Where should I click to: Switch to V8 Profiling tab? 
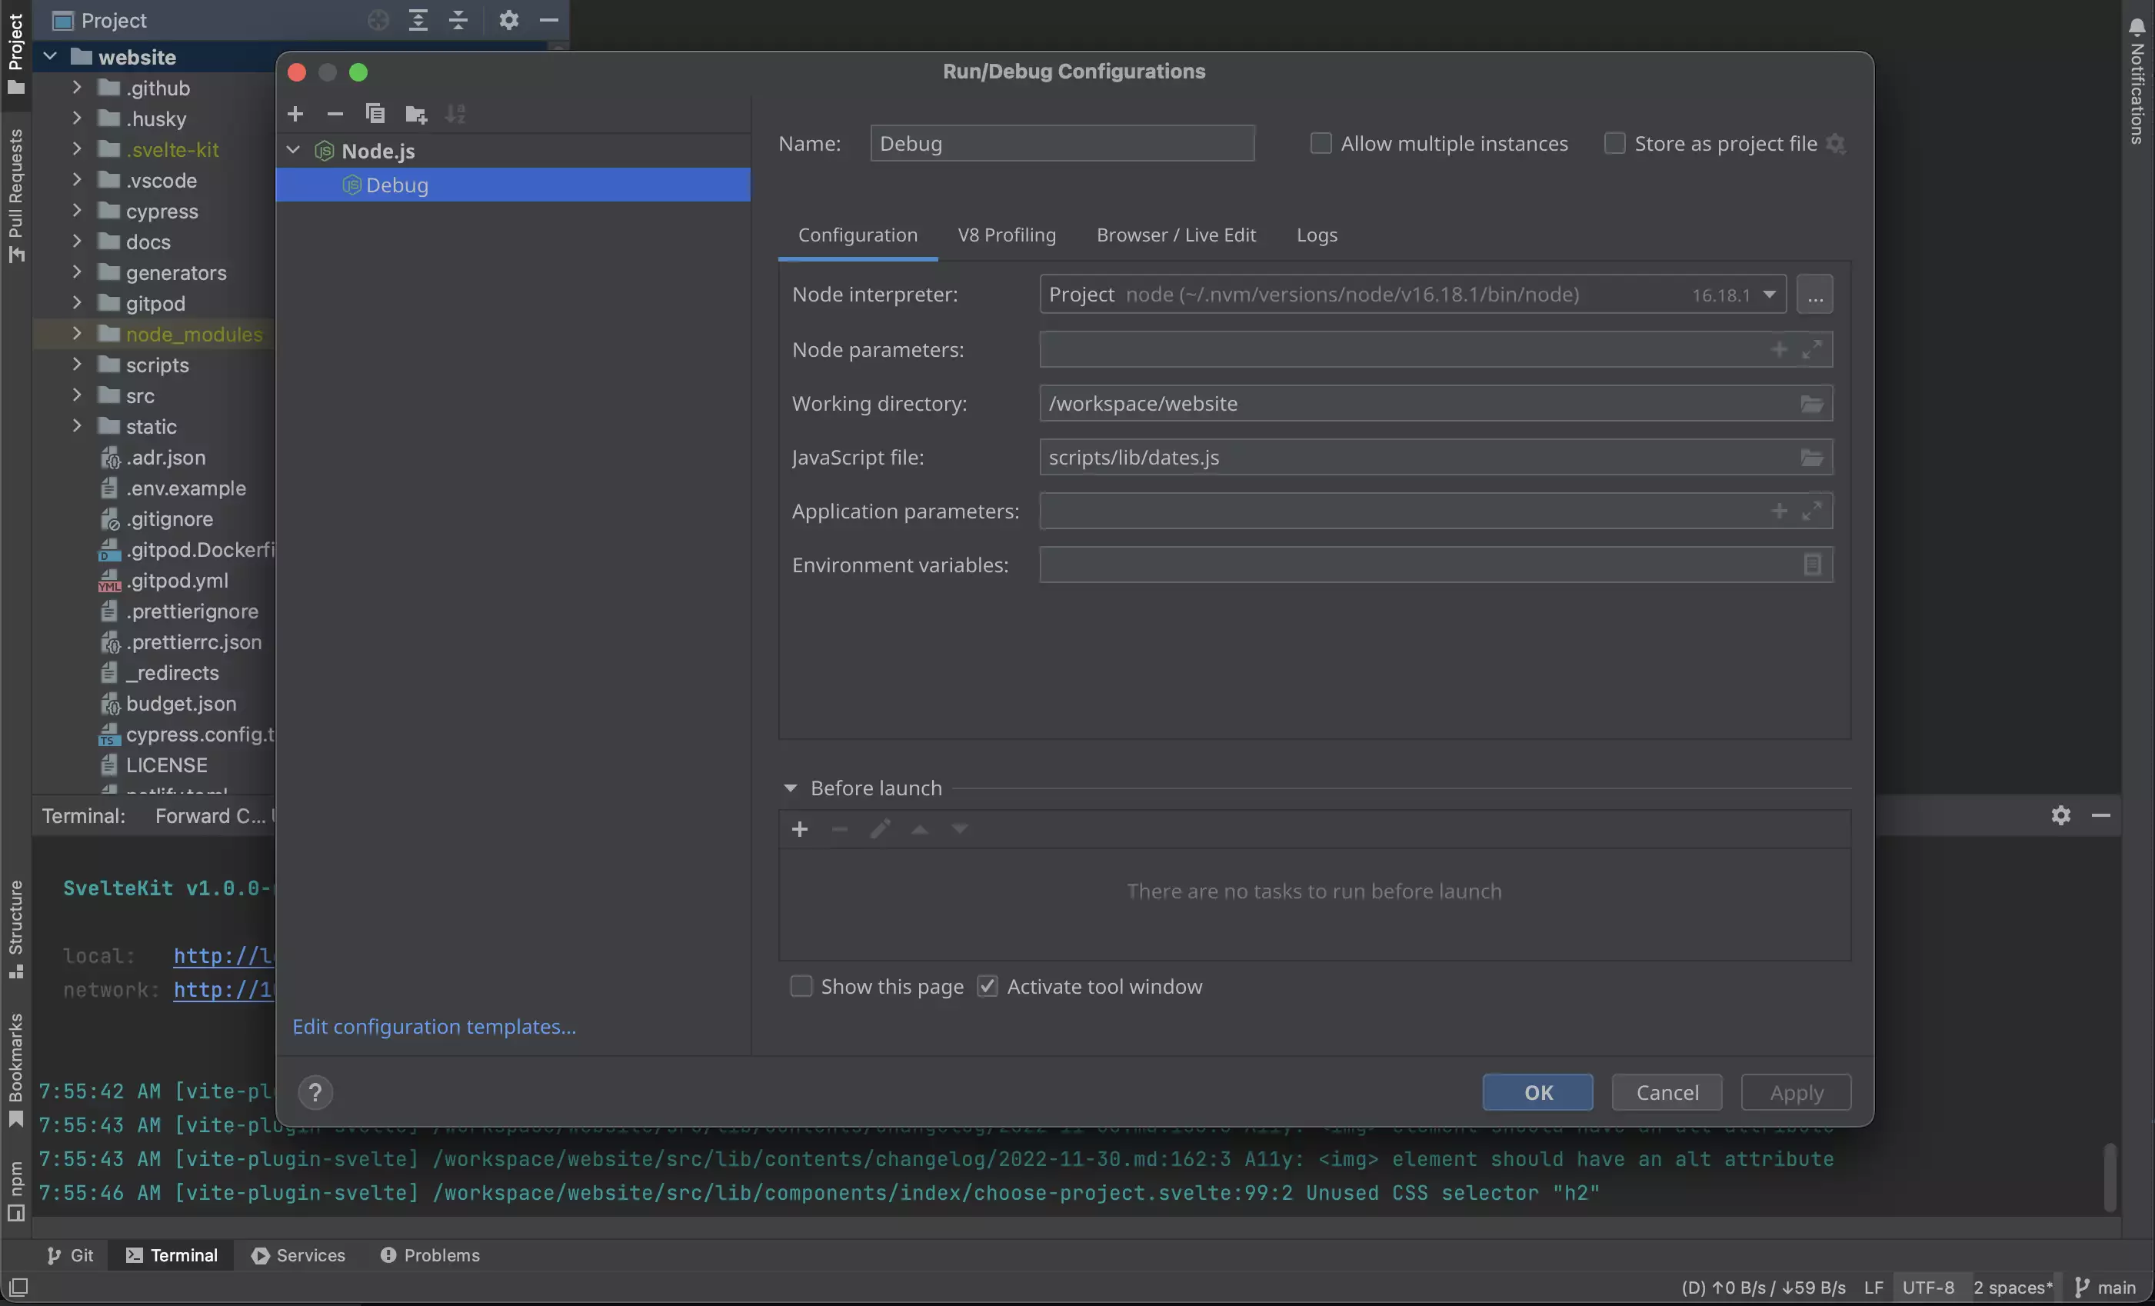tap(1007, 235)
